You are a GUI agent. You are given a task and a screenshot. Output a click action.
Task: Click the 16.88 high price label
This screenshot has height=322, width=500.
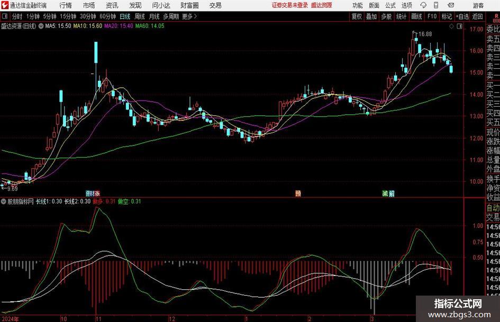425,34
